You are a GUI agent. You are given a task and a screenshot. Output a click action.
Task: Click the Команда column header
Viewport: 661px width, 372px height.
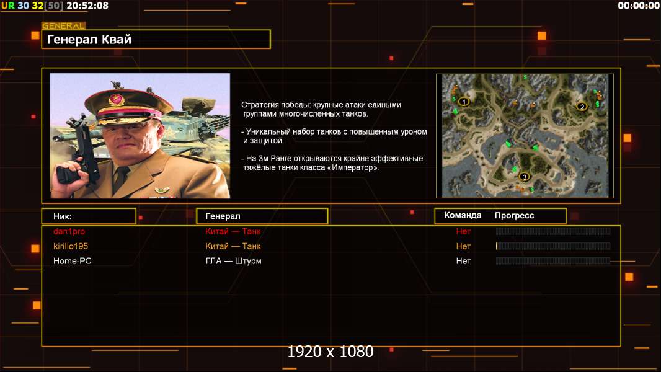(463, 215)
